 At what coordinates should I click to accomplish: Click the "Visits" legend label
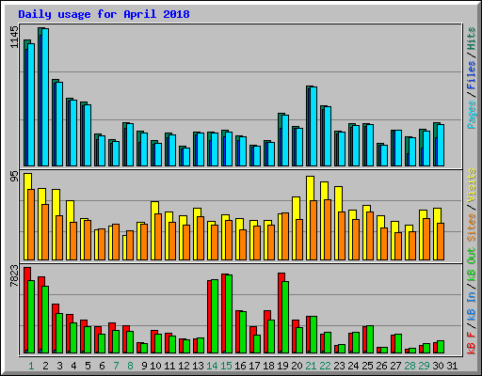[x=471, y=186]
